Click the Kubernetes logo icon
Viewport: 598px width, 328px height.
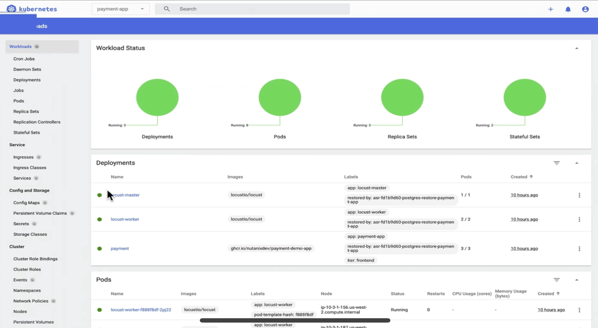click(11, 8)
